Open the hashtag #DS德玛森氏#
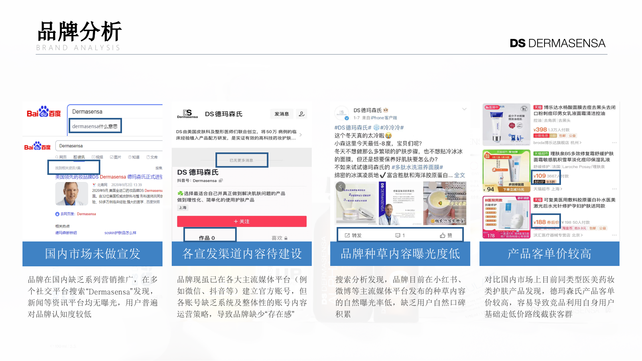This screenshot has height=361, width=642. tap(353, 128)
